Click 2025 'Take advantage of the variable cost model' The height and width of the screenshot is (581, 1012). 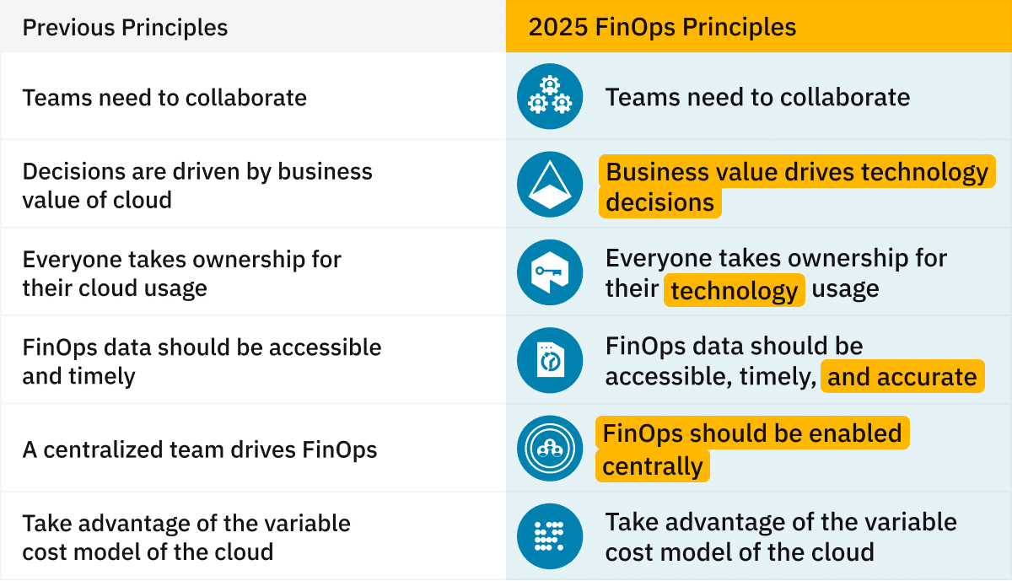coord(781,536)
